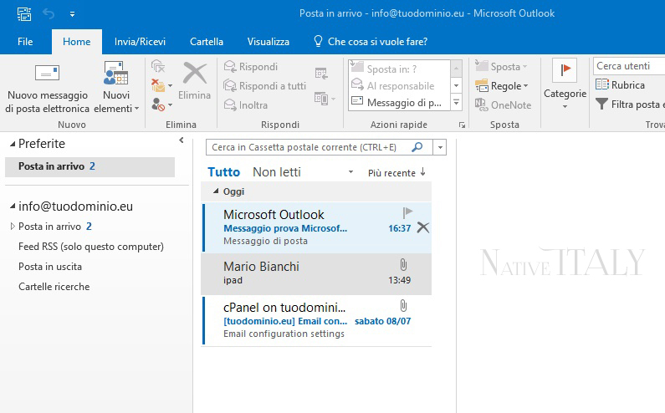
Task: Click the Rispondi button
Action: click(x=251, y=67)
